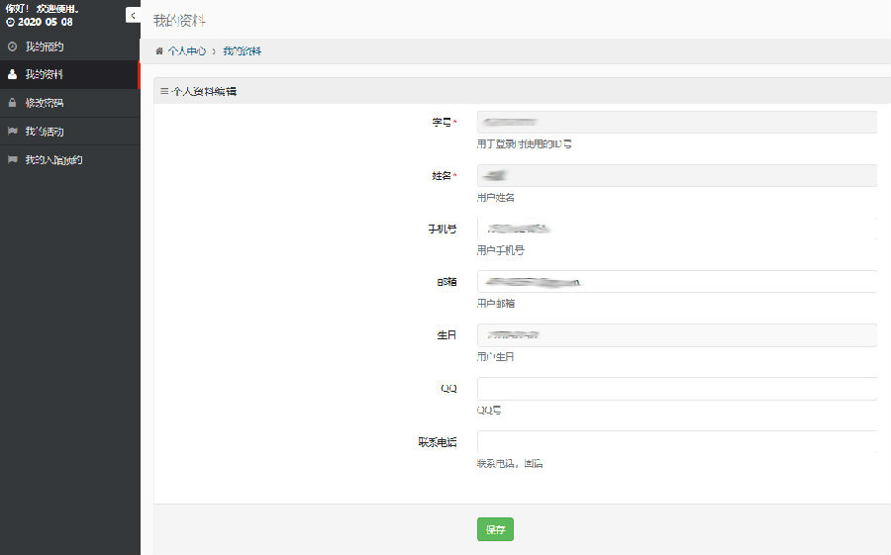Select 修改密码 in the sidebar
This screenshot has width=891, height=555.
pyautogui.click(x=45, y=103)
